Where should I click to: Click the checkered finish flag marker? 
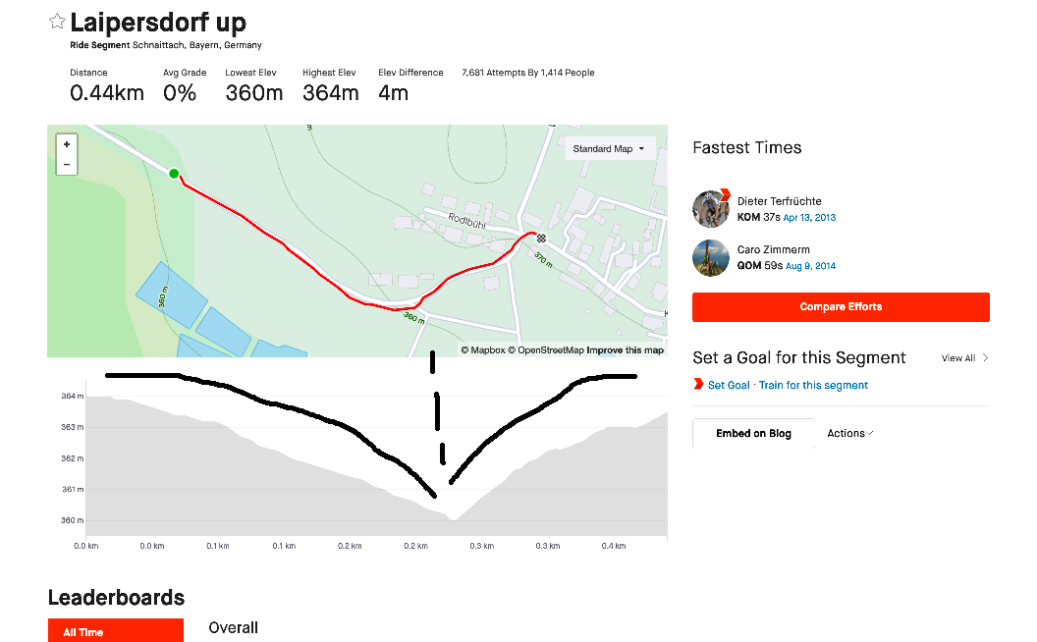541,237
